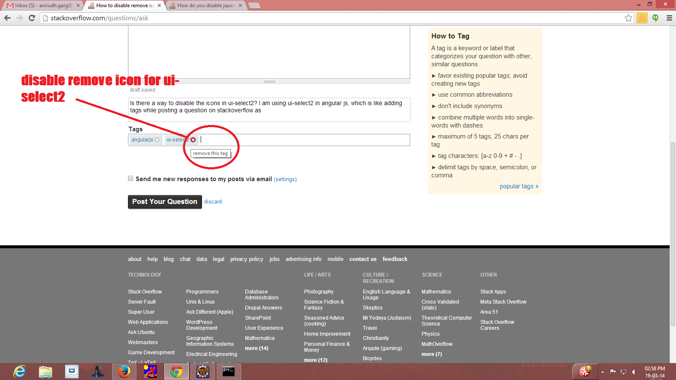676x380 pixels.
Task: Go back using the browser back arrow
Action: pos(7,18)
